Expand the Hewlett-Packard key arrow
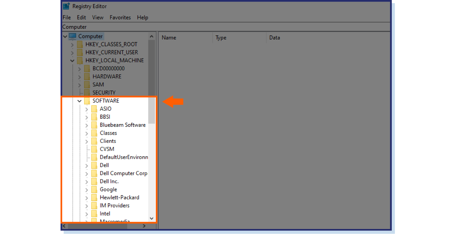This screenshot has height=234, width=452. (87, 198)
